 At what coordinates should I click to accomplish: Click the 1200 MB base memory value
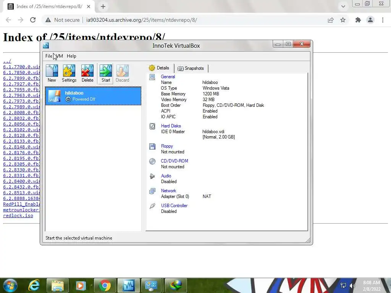point(211,94)
